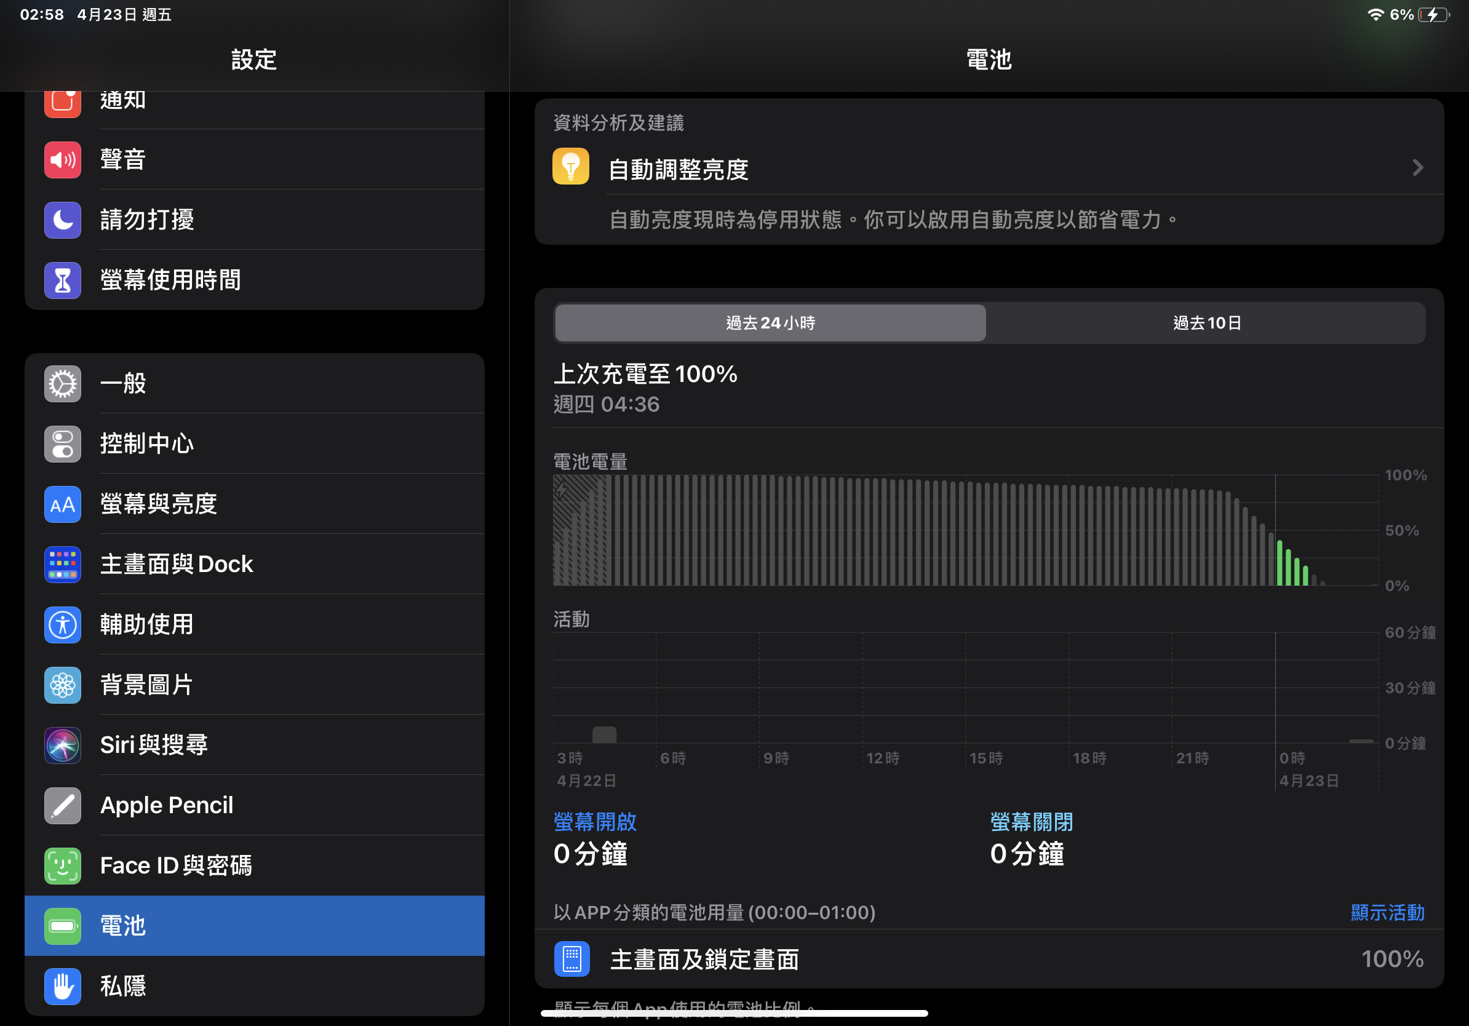
Task: Open the Control Centre toggles icon
Action: [62, 444]
